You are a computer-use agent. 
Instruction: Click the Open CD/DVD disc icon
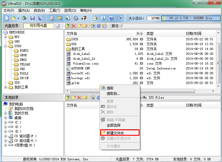[25, 18]
